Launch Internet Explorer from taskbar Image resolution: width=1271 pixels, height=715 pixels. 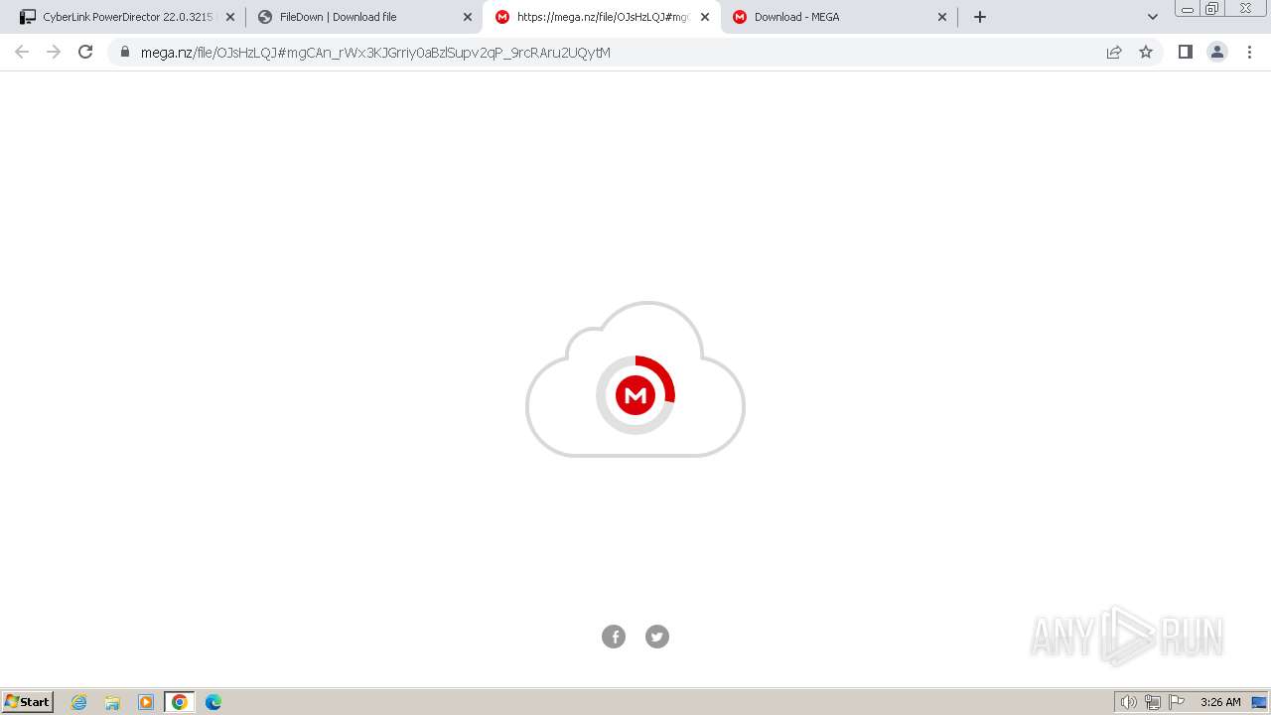click(x=78, y=702)
